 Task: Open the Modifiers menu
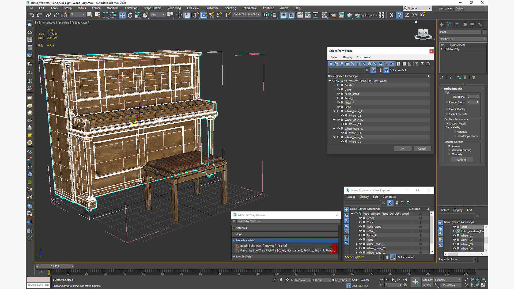(112, 8)
